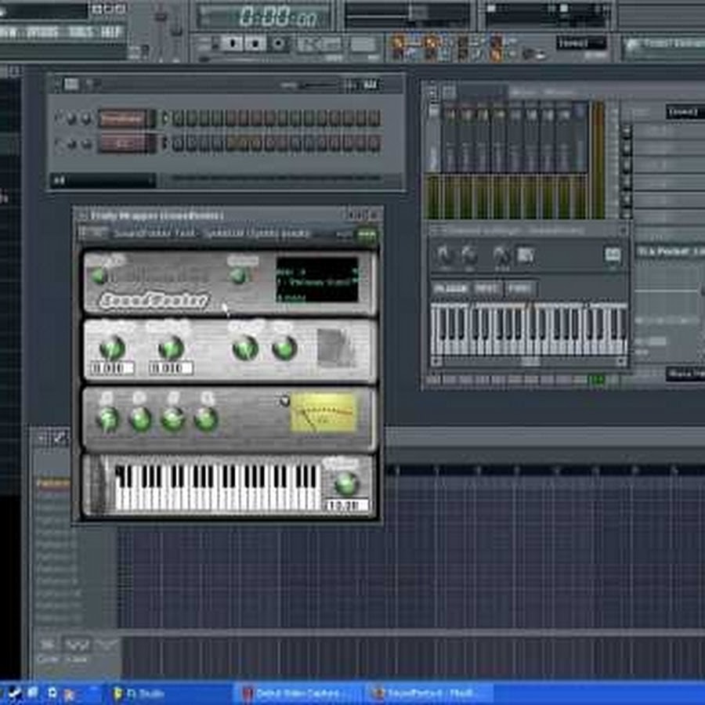Toggle the fifth step of the second channel
705x705 pixels.
230,143
